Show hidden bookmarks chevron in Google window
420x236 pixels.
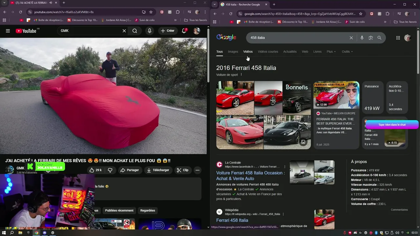click(385, 22)
